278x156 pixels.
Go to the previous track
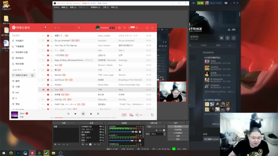[75, 114]
